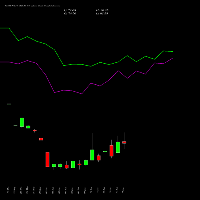
Task: Click the red candle for 11 Jun
Action: click(99, 158)
